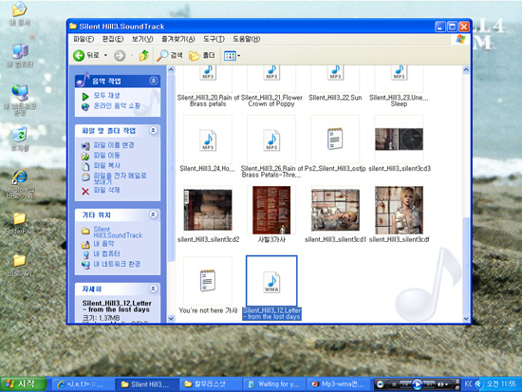Go up one folder level

[x=144, y=55]
